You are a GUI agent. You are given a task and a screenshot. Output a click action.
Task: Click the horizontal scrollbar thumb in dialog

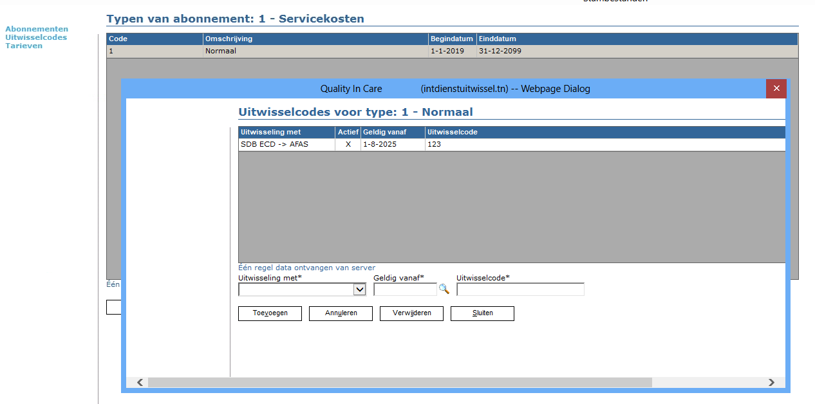(x=399, y=383)
